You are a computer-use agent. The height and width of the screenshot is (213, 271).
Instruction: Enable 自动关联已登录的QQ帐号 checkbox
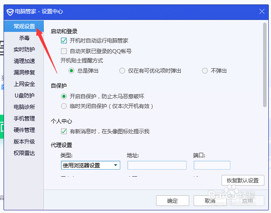click(x=64, y=51)
